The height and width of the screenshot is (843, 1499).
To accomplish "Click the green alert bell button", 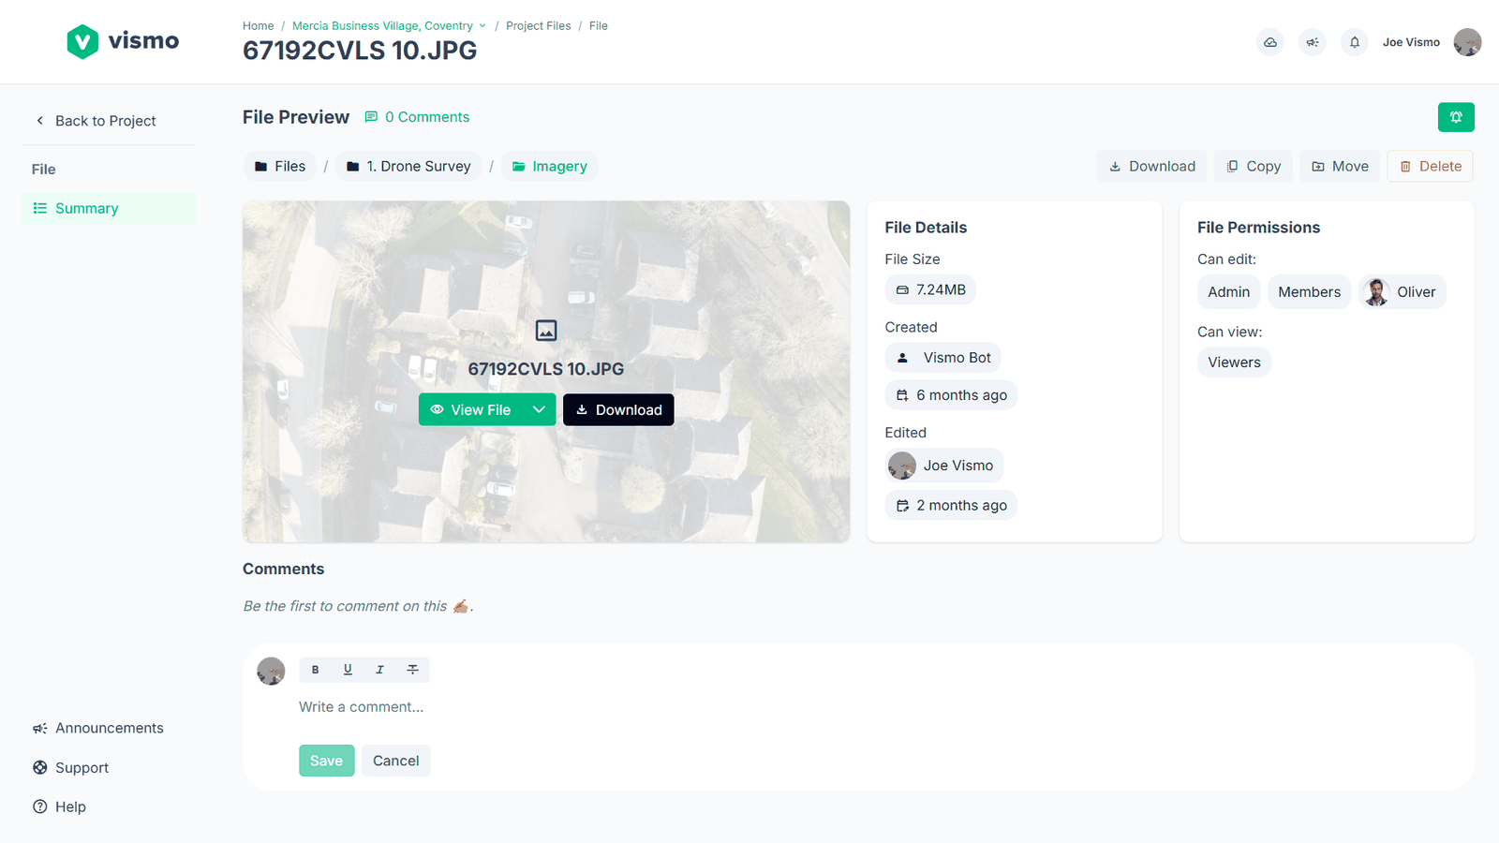I will coord(1456,117).
